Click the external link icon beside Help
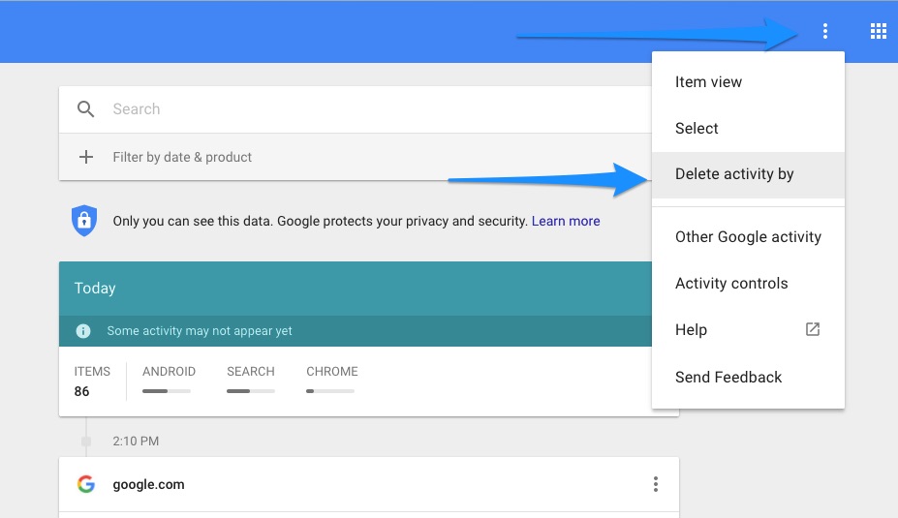Viewport: 898px width, 518px height. [813, 329]
